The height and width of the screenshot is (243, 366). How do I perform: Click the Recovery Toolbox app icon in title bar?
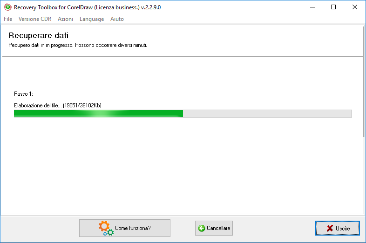[8, 7]
